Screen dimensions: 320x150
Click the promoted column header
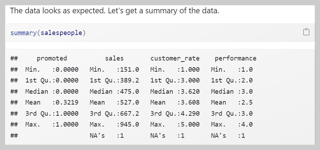click(51, 58)
